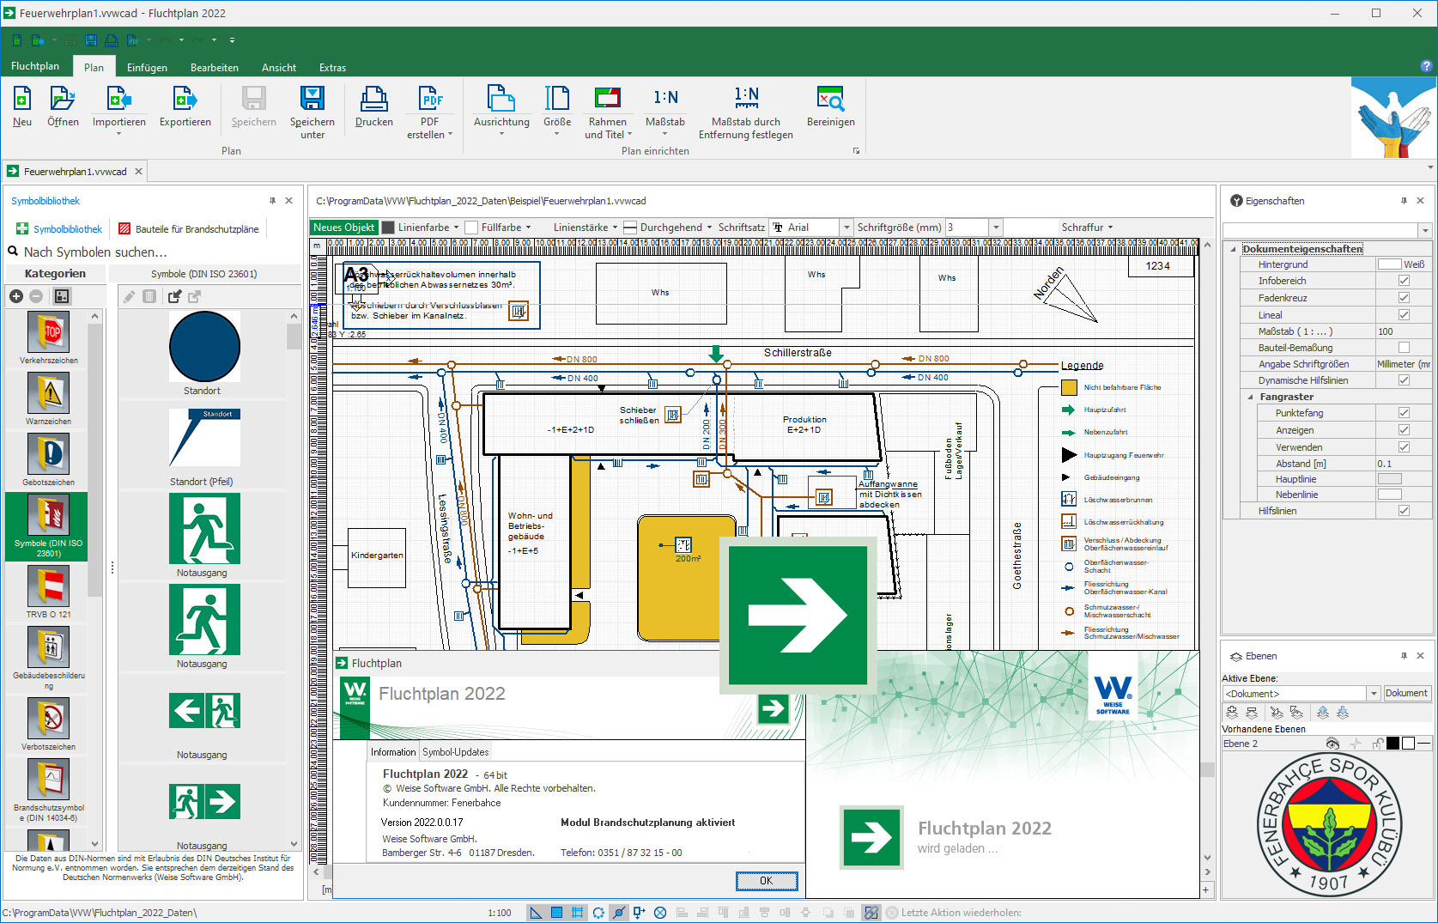Click Maßstab durch Entfernung festlegen icon
Viewport: 1438px width, 923px height.
(x=745, y=100)
